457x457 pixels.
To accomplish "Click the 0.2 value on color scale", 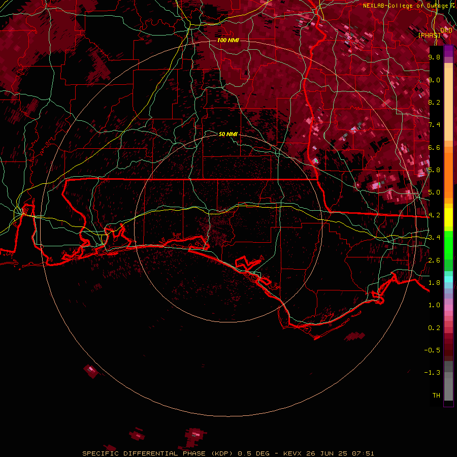I will (x=434, y=328).
